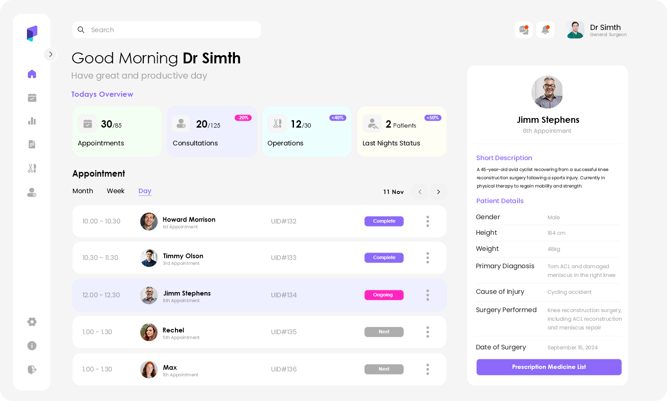The height and width of the screenshot is (401, 667).
Task: Switch appointment view to Week tab
Action: pos(116,191)
